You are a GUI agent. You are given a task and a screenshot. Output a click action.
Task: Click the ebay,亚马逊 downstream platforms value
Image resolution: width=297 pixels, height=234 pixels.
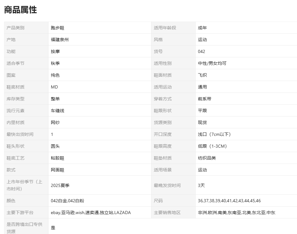pos(91,213)
